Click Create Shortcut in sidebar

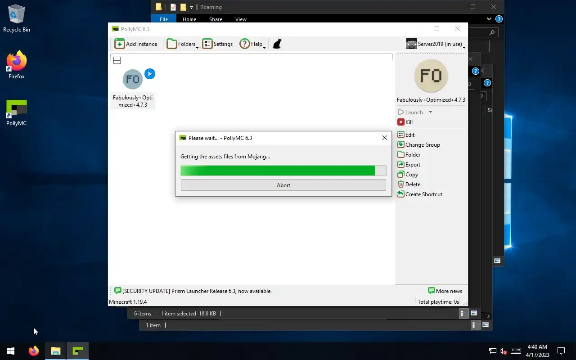pyautogui.click(x=420, y=194)
